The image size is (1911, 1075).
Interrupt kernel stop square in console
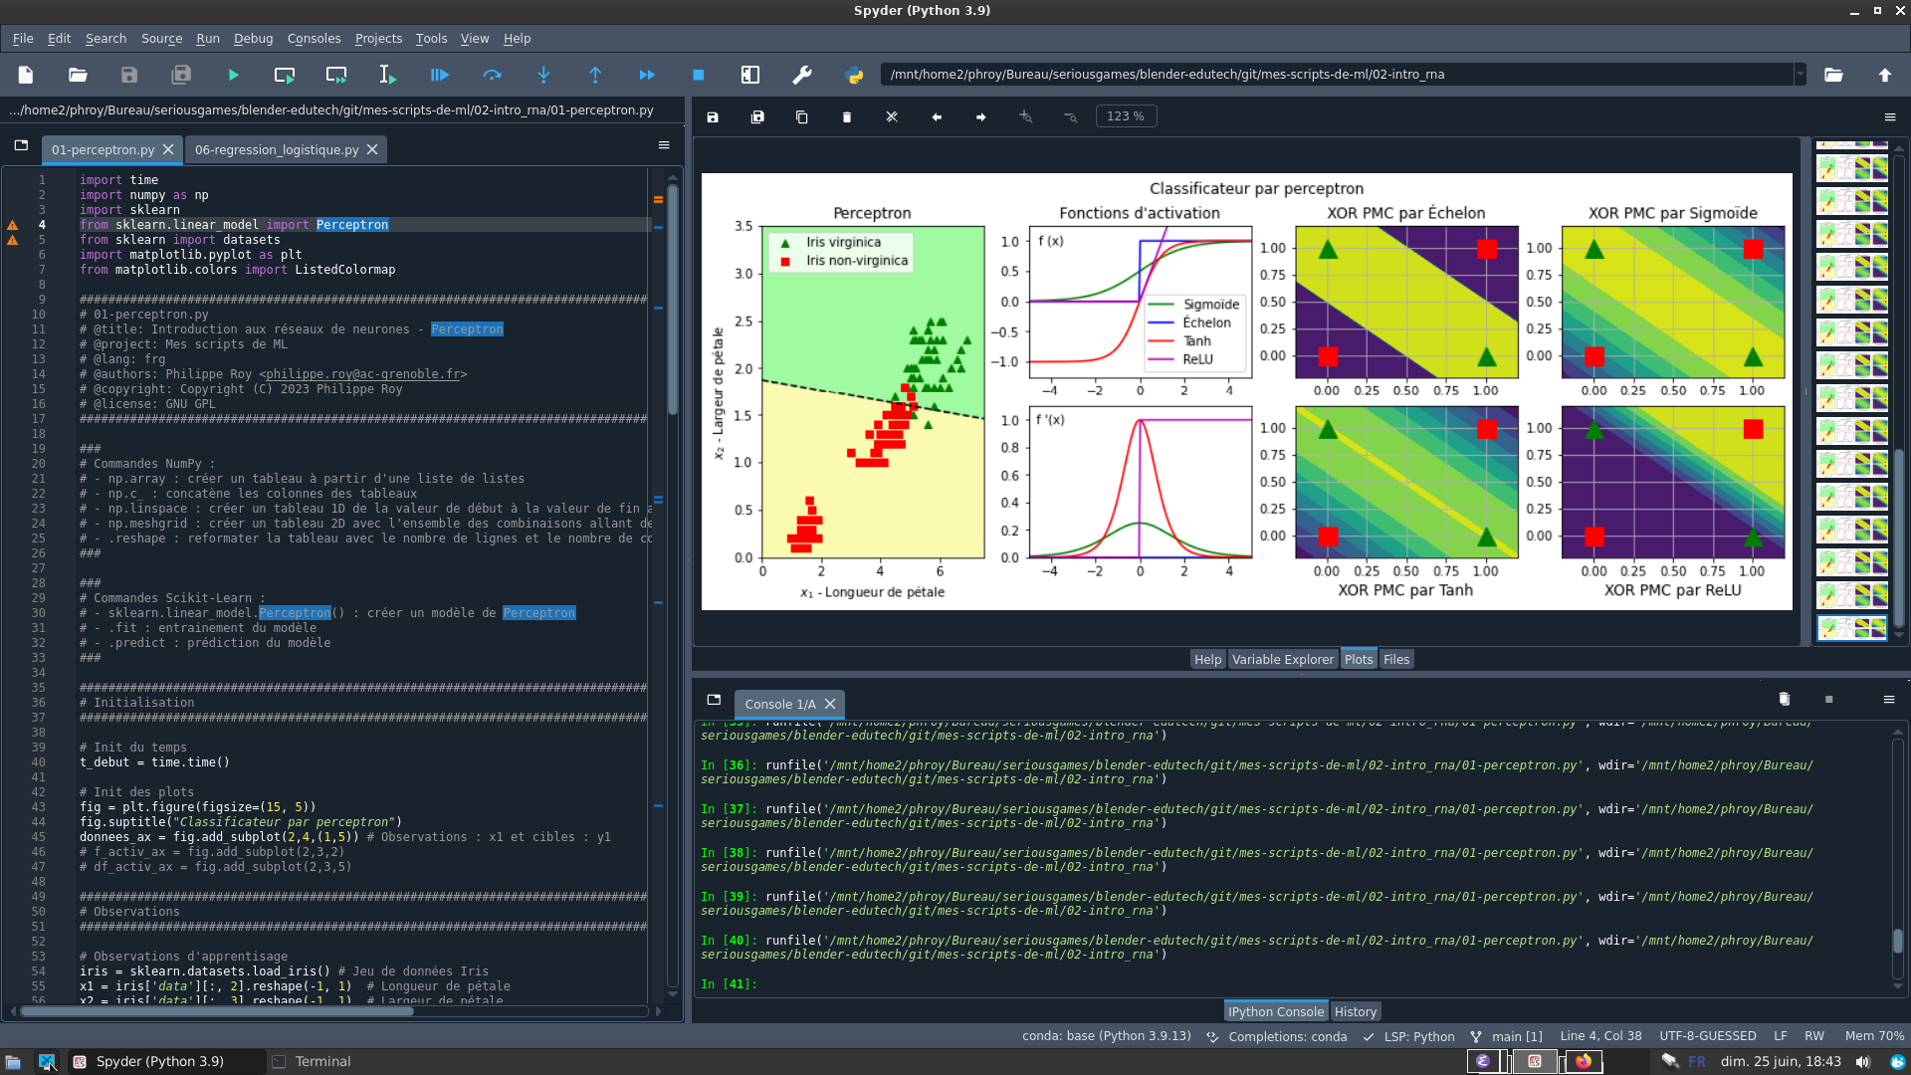tap(1828, 700)
